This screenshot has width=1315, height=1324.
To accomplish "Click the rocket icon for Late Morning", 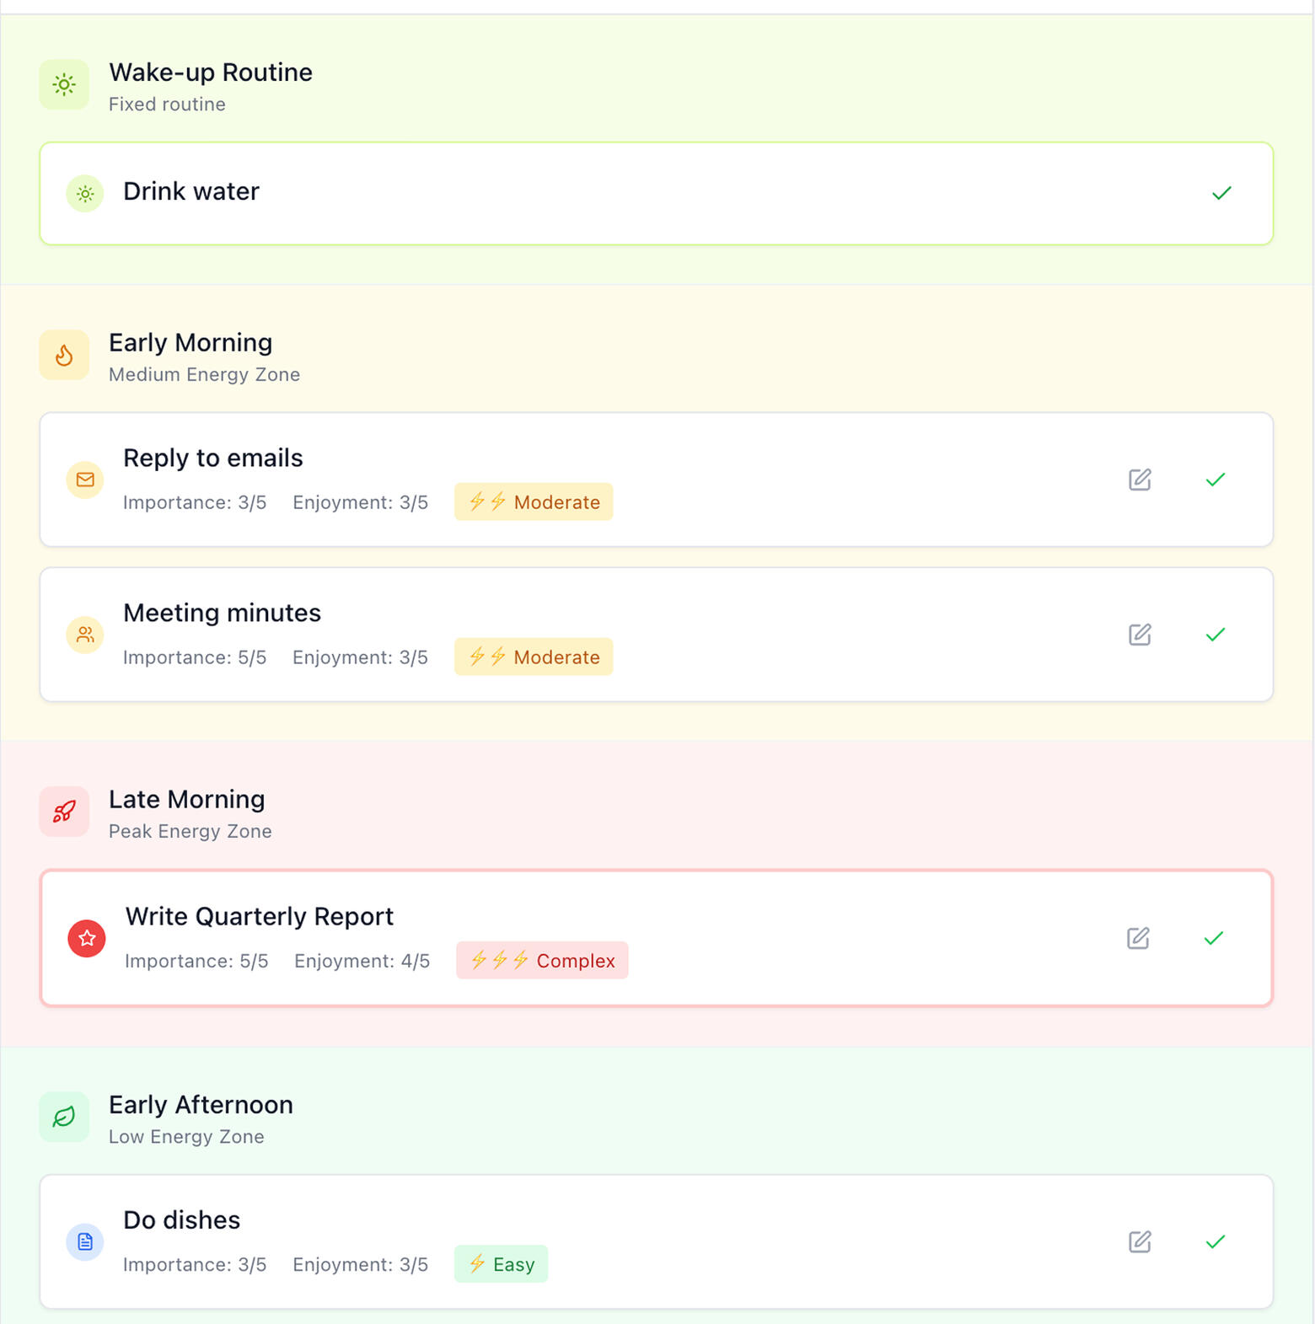I will click(x=64, y=812).
